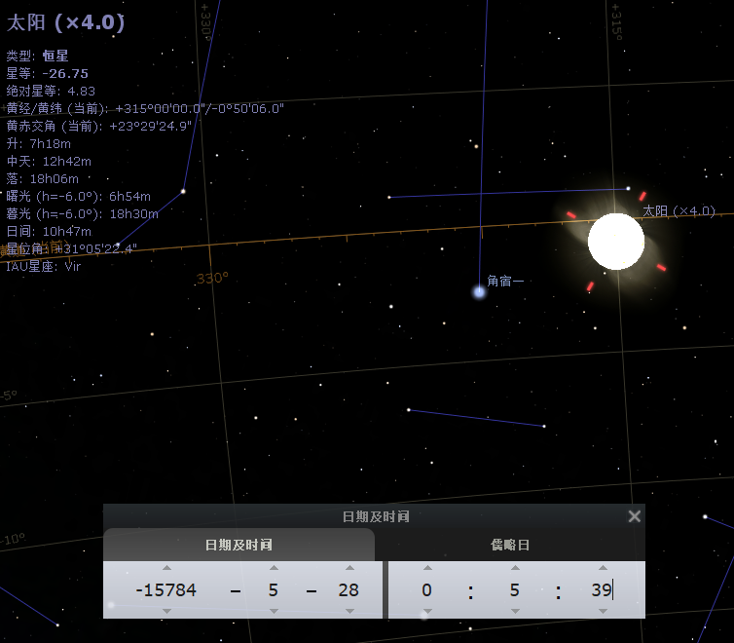Select the Sun disc in the sky

click(616, 242)
